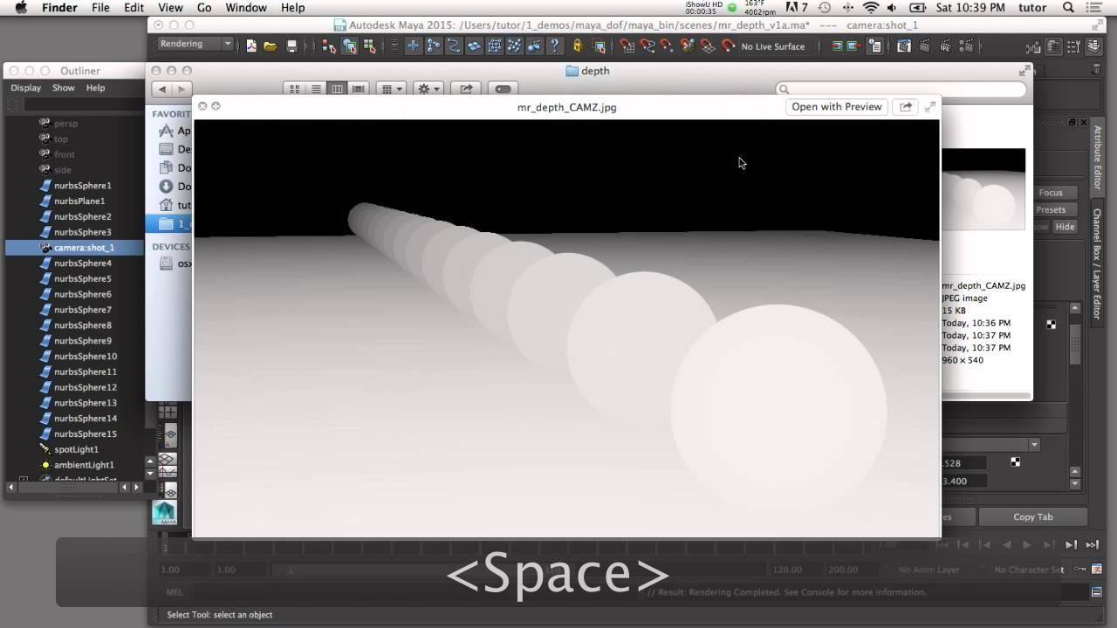Click the question mark help icon
The height and width of the screenshot is (628, 1117).
(x=554, y=46)
